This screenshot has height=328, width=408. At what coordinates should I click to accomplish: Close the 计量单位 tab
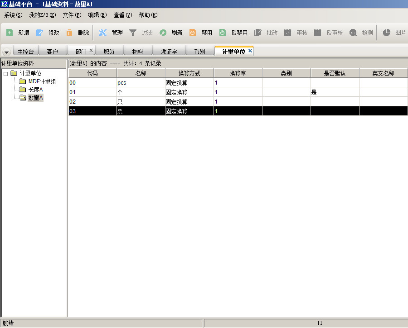coord(250,51)
